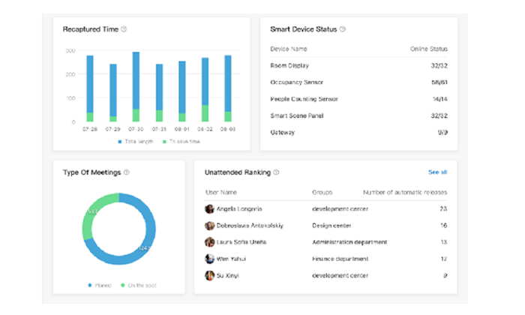Select Su Xinyi's development center group
The image size is (525, 315).
340,275
